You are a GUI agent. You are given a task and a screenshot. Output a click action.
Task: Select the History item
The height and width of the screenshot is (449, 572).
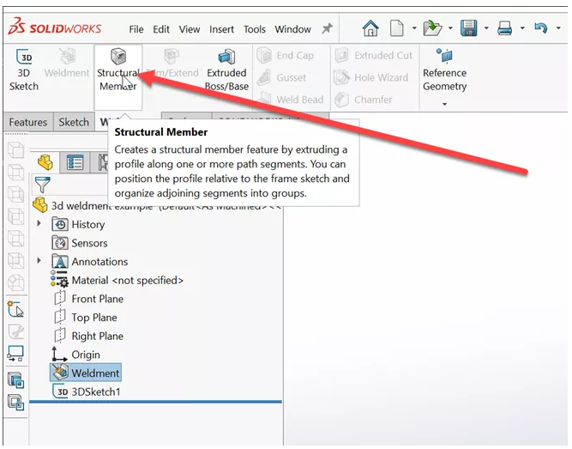pyautogui.click(x=78, y=224)
